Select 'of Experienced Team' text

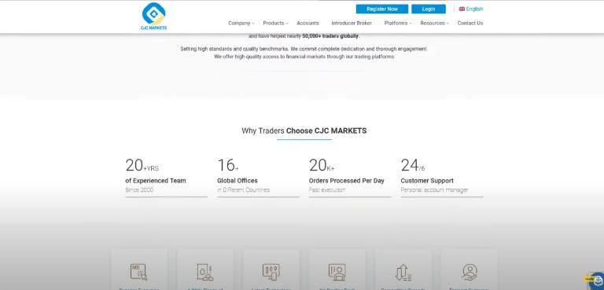(x=156, y=181)
